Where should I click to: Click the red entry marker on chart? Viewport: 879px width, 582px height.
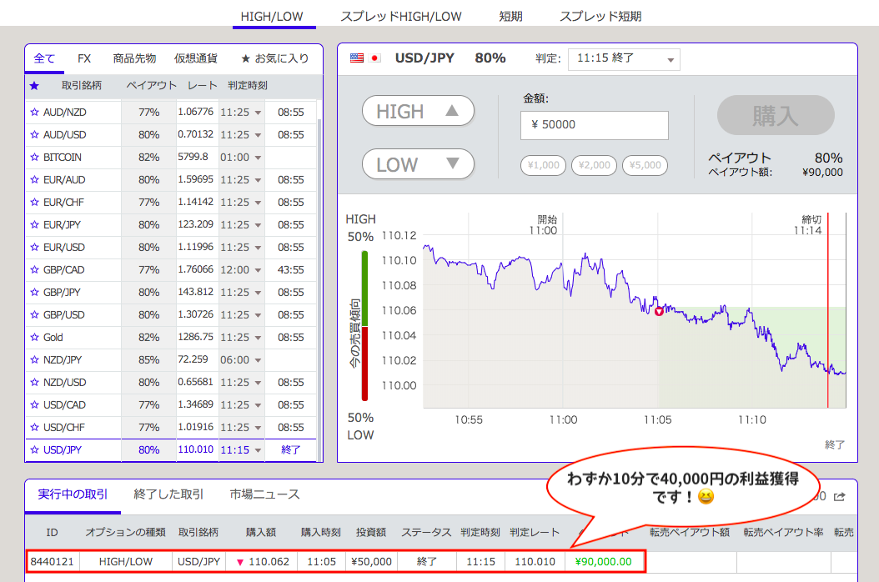pyautogui.click(x=659, y=311)
